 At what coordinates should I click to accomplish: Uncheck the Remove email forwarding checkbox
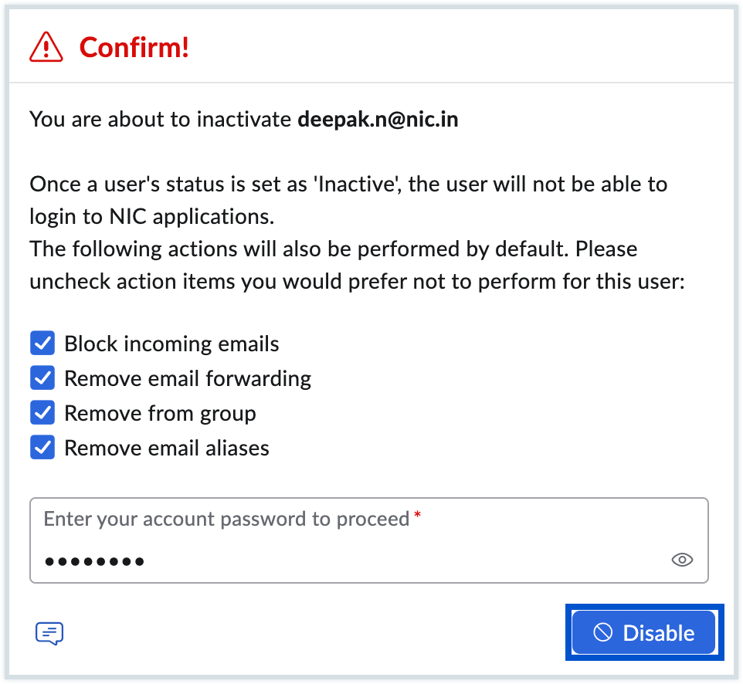pos(42,378)
